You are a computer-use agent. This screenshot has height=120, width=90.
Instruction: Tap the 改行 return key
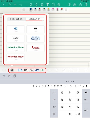pyautogui.click(x=86, y=110)
